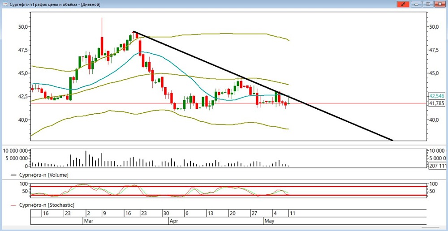The height and width of the screenshot is (231, 448).
Task: Maximize the Сургнфгз-п chart window
Action: [428, 4]
